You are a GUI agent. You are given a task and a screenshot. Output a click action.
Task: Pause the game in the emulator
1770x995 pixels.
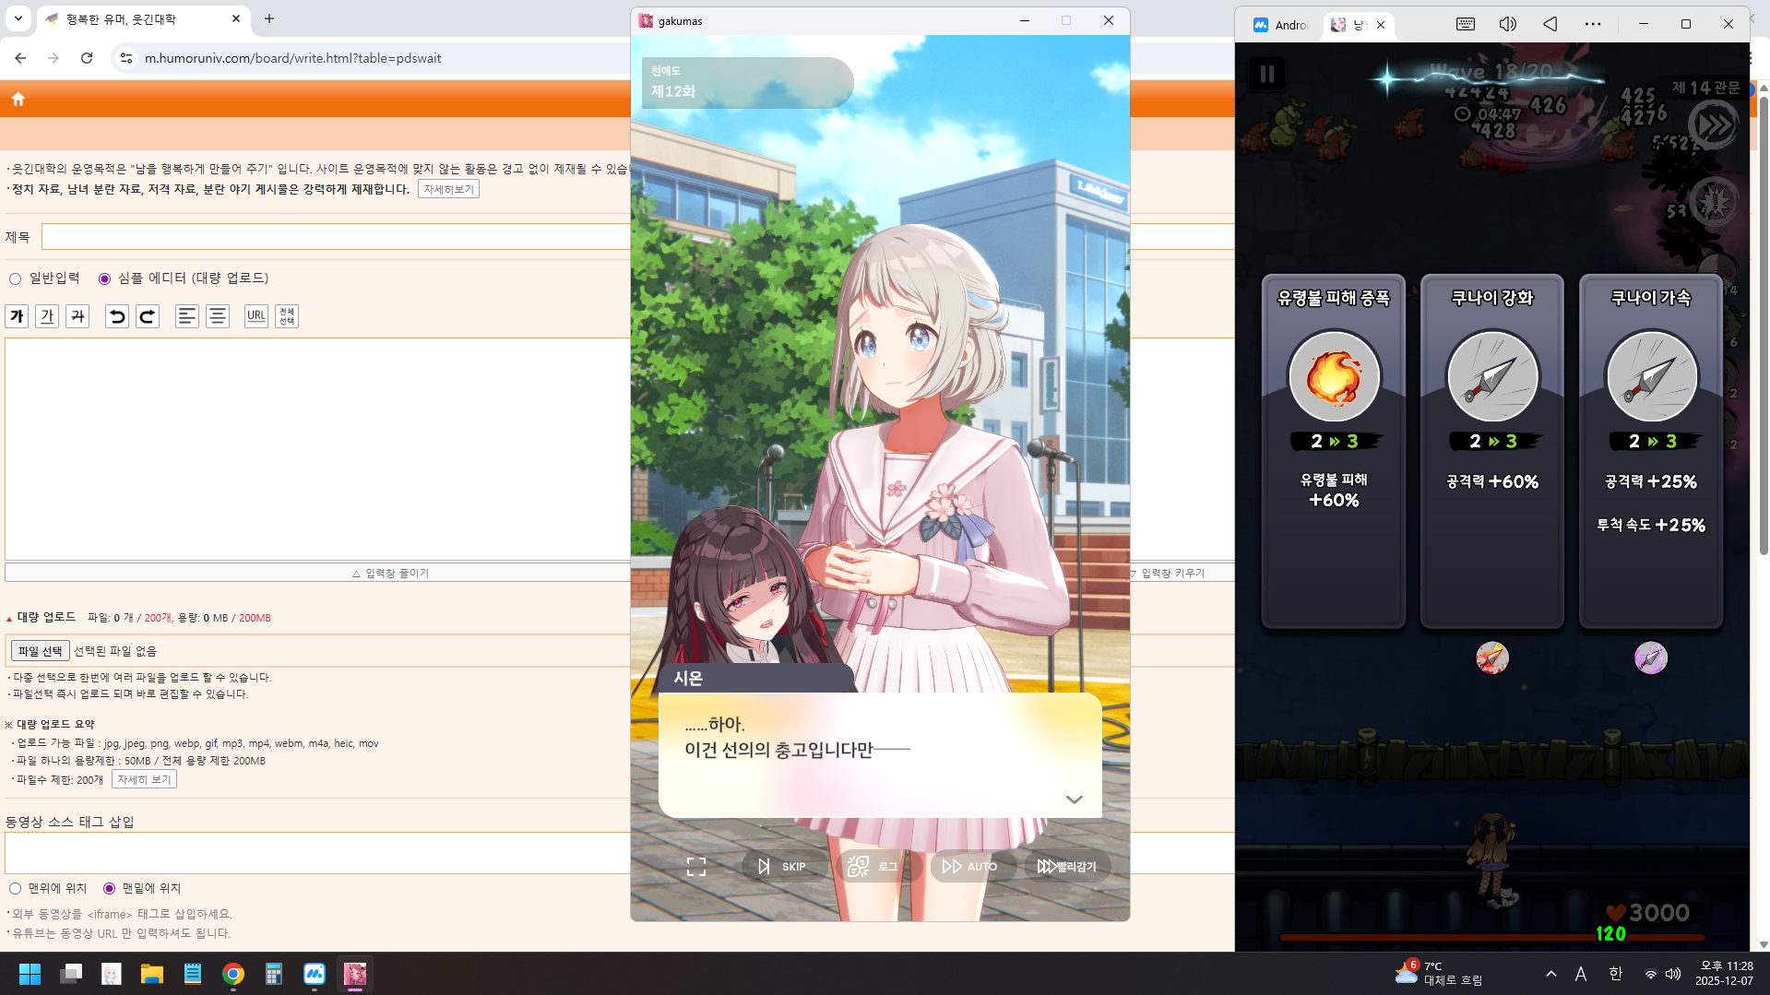click(x=1267, y=74)
